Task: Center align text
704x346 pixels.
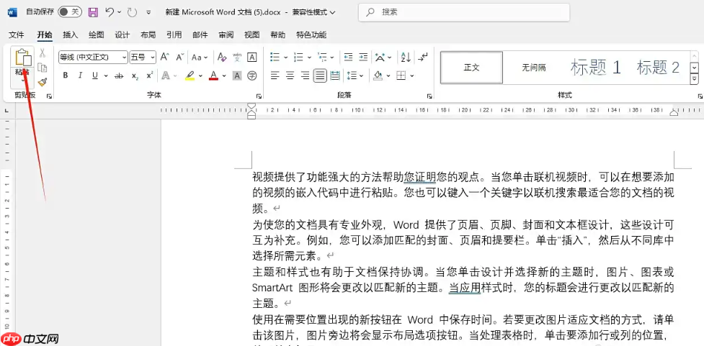Action: pyautogui.click(x=290, y=76)
